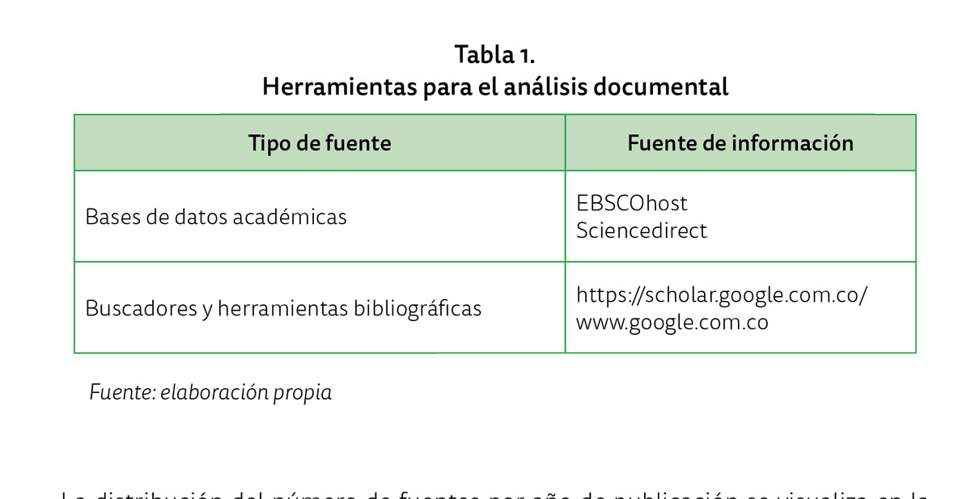Click the partial paragraph text below table
The height and width of the screenshot is (499, 971).
point(494,493)
